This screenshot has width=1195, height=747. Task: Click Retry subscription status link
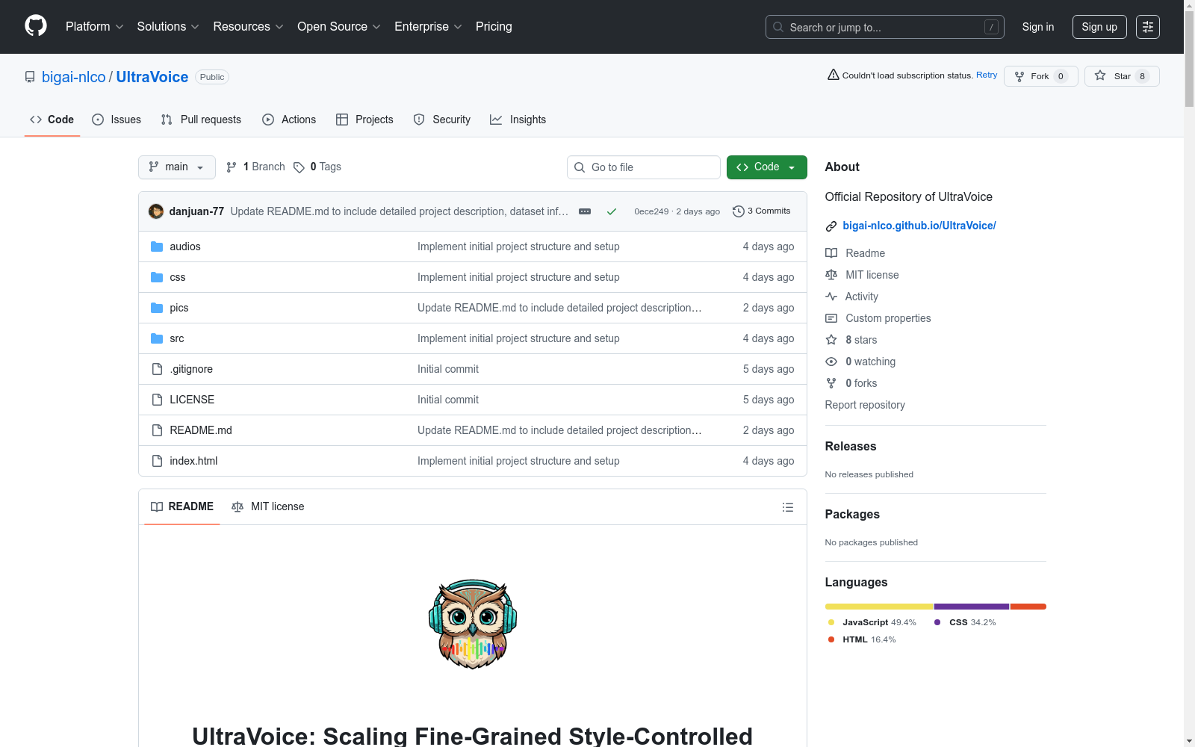pyautogui.click(x=987, y=75)
